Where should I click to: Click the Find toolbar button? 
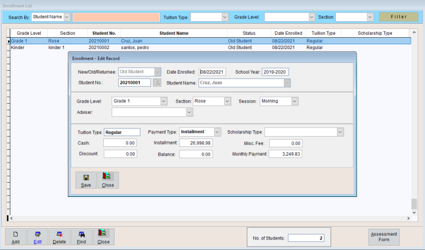81,237
